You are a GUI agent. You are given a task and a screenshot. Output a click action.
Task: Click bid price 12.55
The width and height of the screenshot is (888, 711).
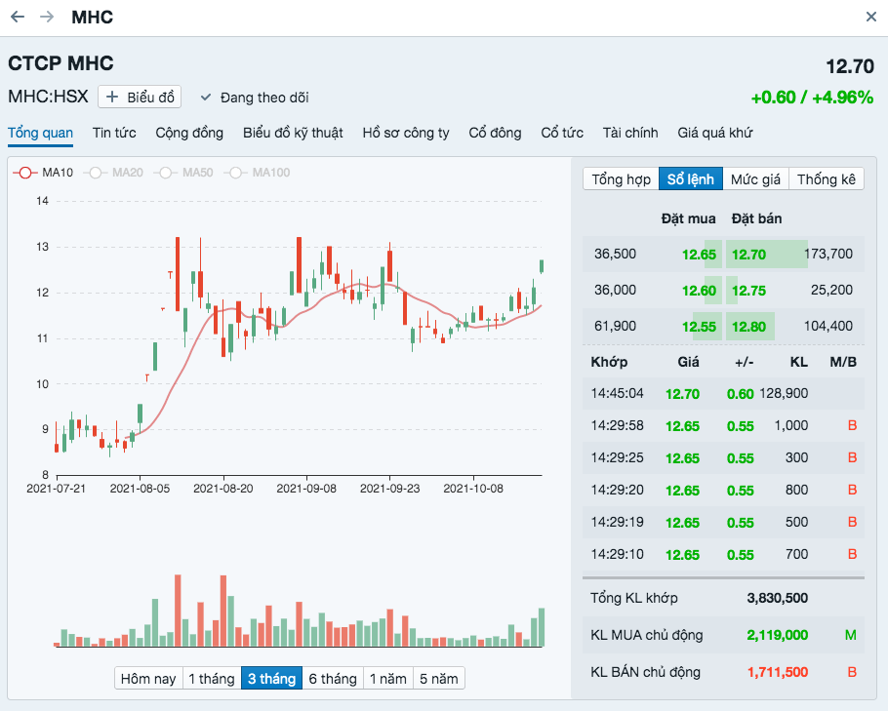(x=699, y=327)
